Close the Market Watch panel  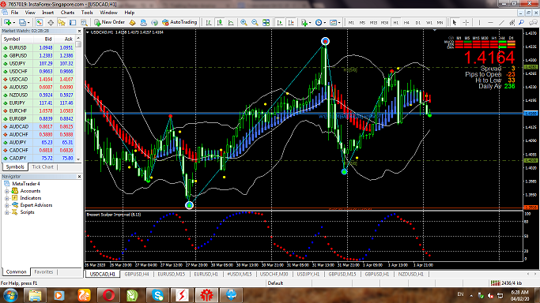point(79,31)
